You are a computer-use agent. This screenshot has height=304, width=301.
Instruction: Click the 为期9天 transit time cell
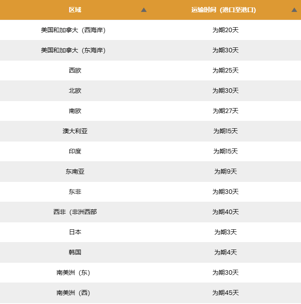tap(226, 172)
